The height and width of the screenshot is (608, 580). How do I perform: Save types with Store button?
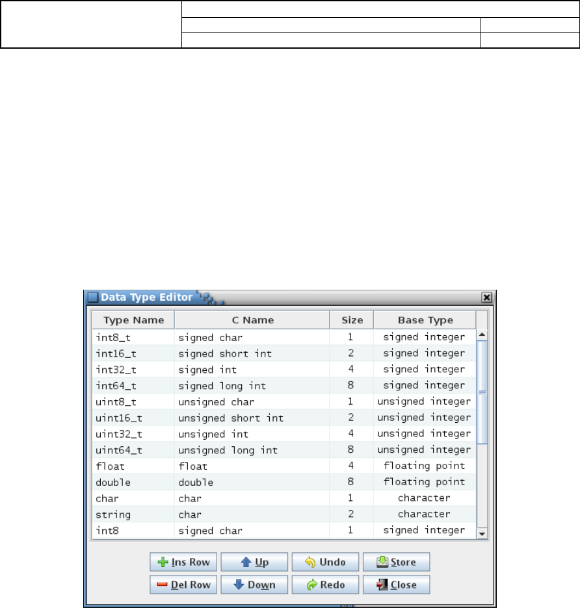tap(397, 562)
